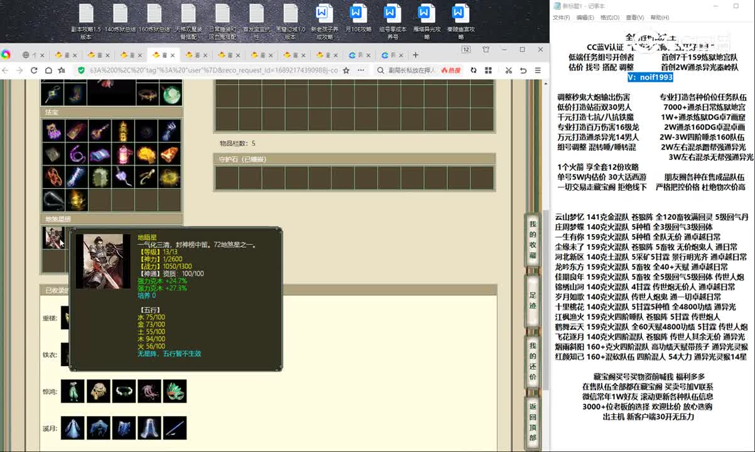Click highlighted V: noif1993 text in Notepad
Viewport: 755px width, 452px height.
coord(650,77)
